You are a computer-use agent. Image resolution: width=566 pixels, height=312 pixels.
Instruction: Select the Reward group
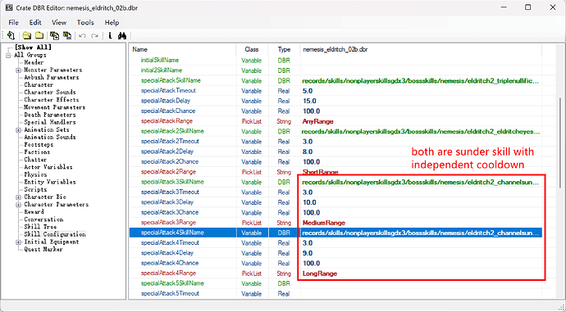(34, 212)
